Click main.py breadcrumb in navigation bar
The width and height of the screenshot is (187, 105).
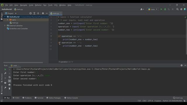click(x=18, y=9)
